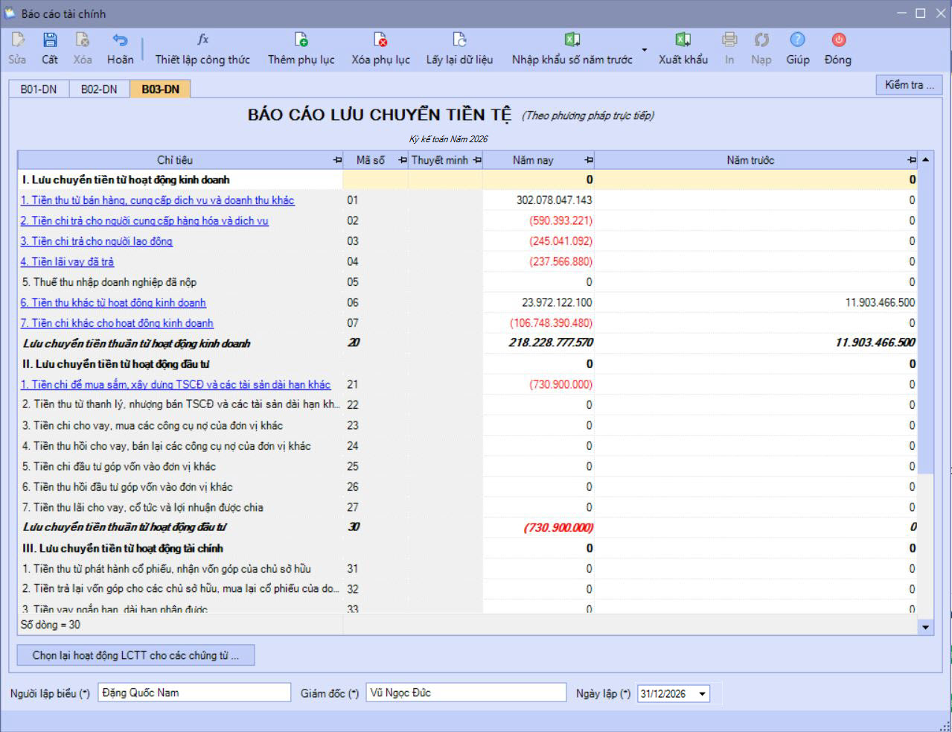Click the Đóng close toolbar icon
The width and height of the screenshot is (952, 732).
[838, 41]
